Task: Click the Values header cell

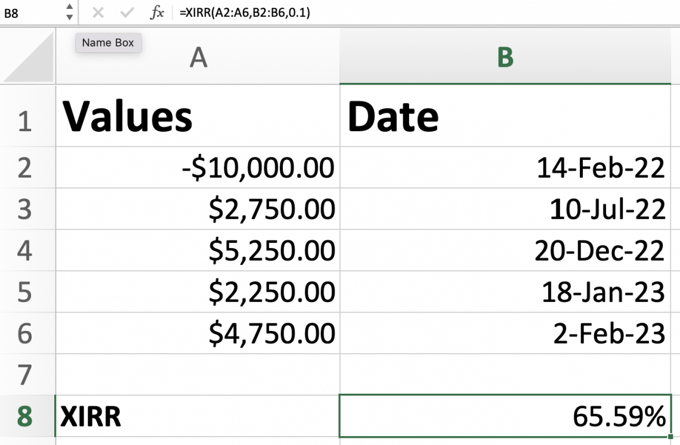Action: [197, 116]
